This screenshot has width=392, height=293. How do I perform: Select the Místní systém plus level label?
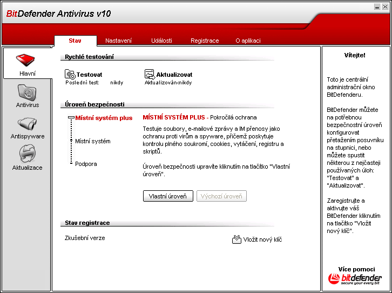[104, 118]
